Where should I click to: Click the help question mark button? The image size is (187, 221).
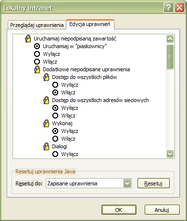(x=168, y=7)
